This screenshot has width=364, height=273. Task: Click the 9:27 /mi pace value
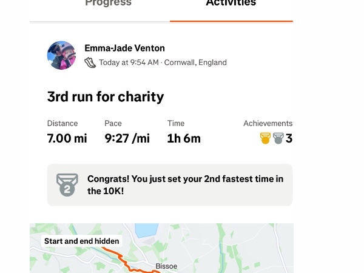point(127,138)
